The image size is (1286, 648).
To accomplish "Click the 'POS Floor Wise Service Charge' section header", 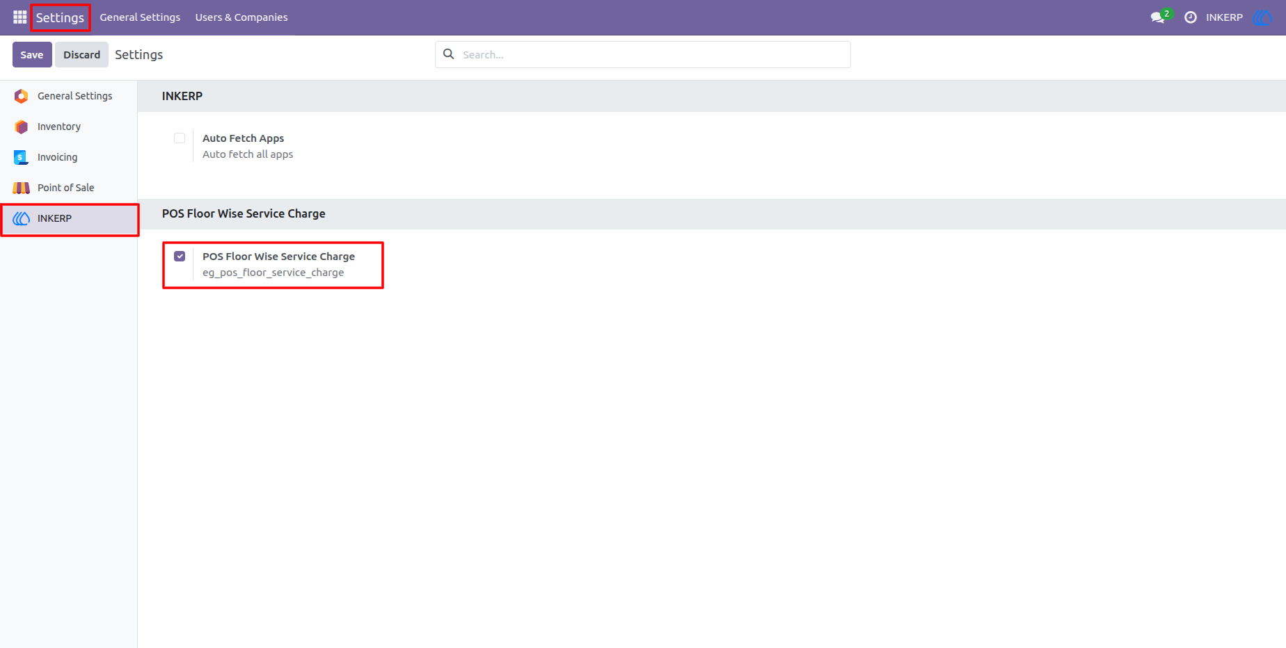I will (x=244, y=213).
